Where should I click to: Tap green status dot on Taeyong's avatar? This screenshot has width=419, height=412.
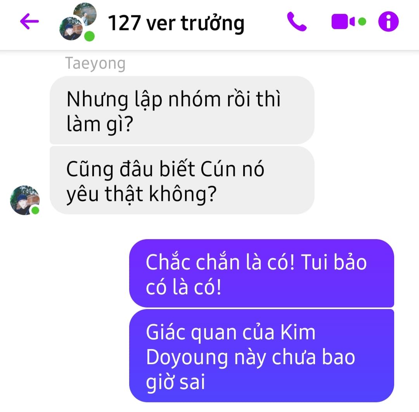point(35,210)
